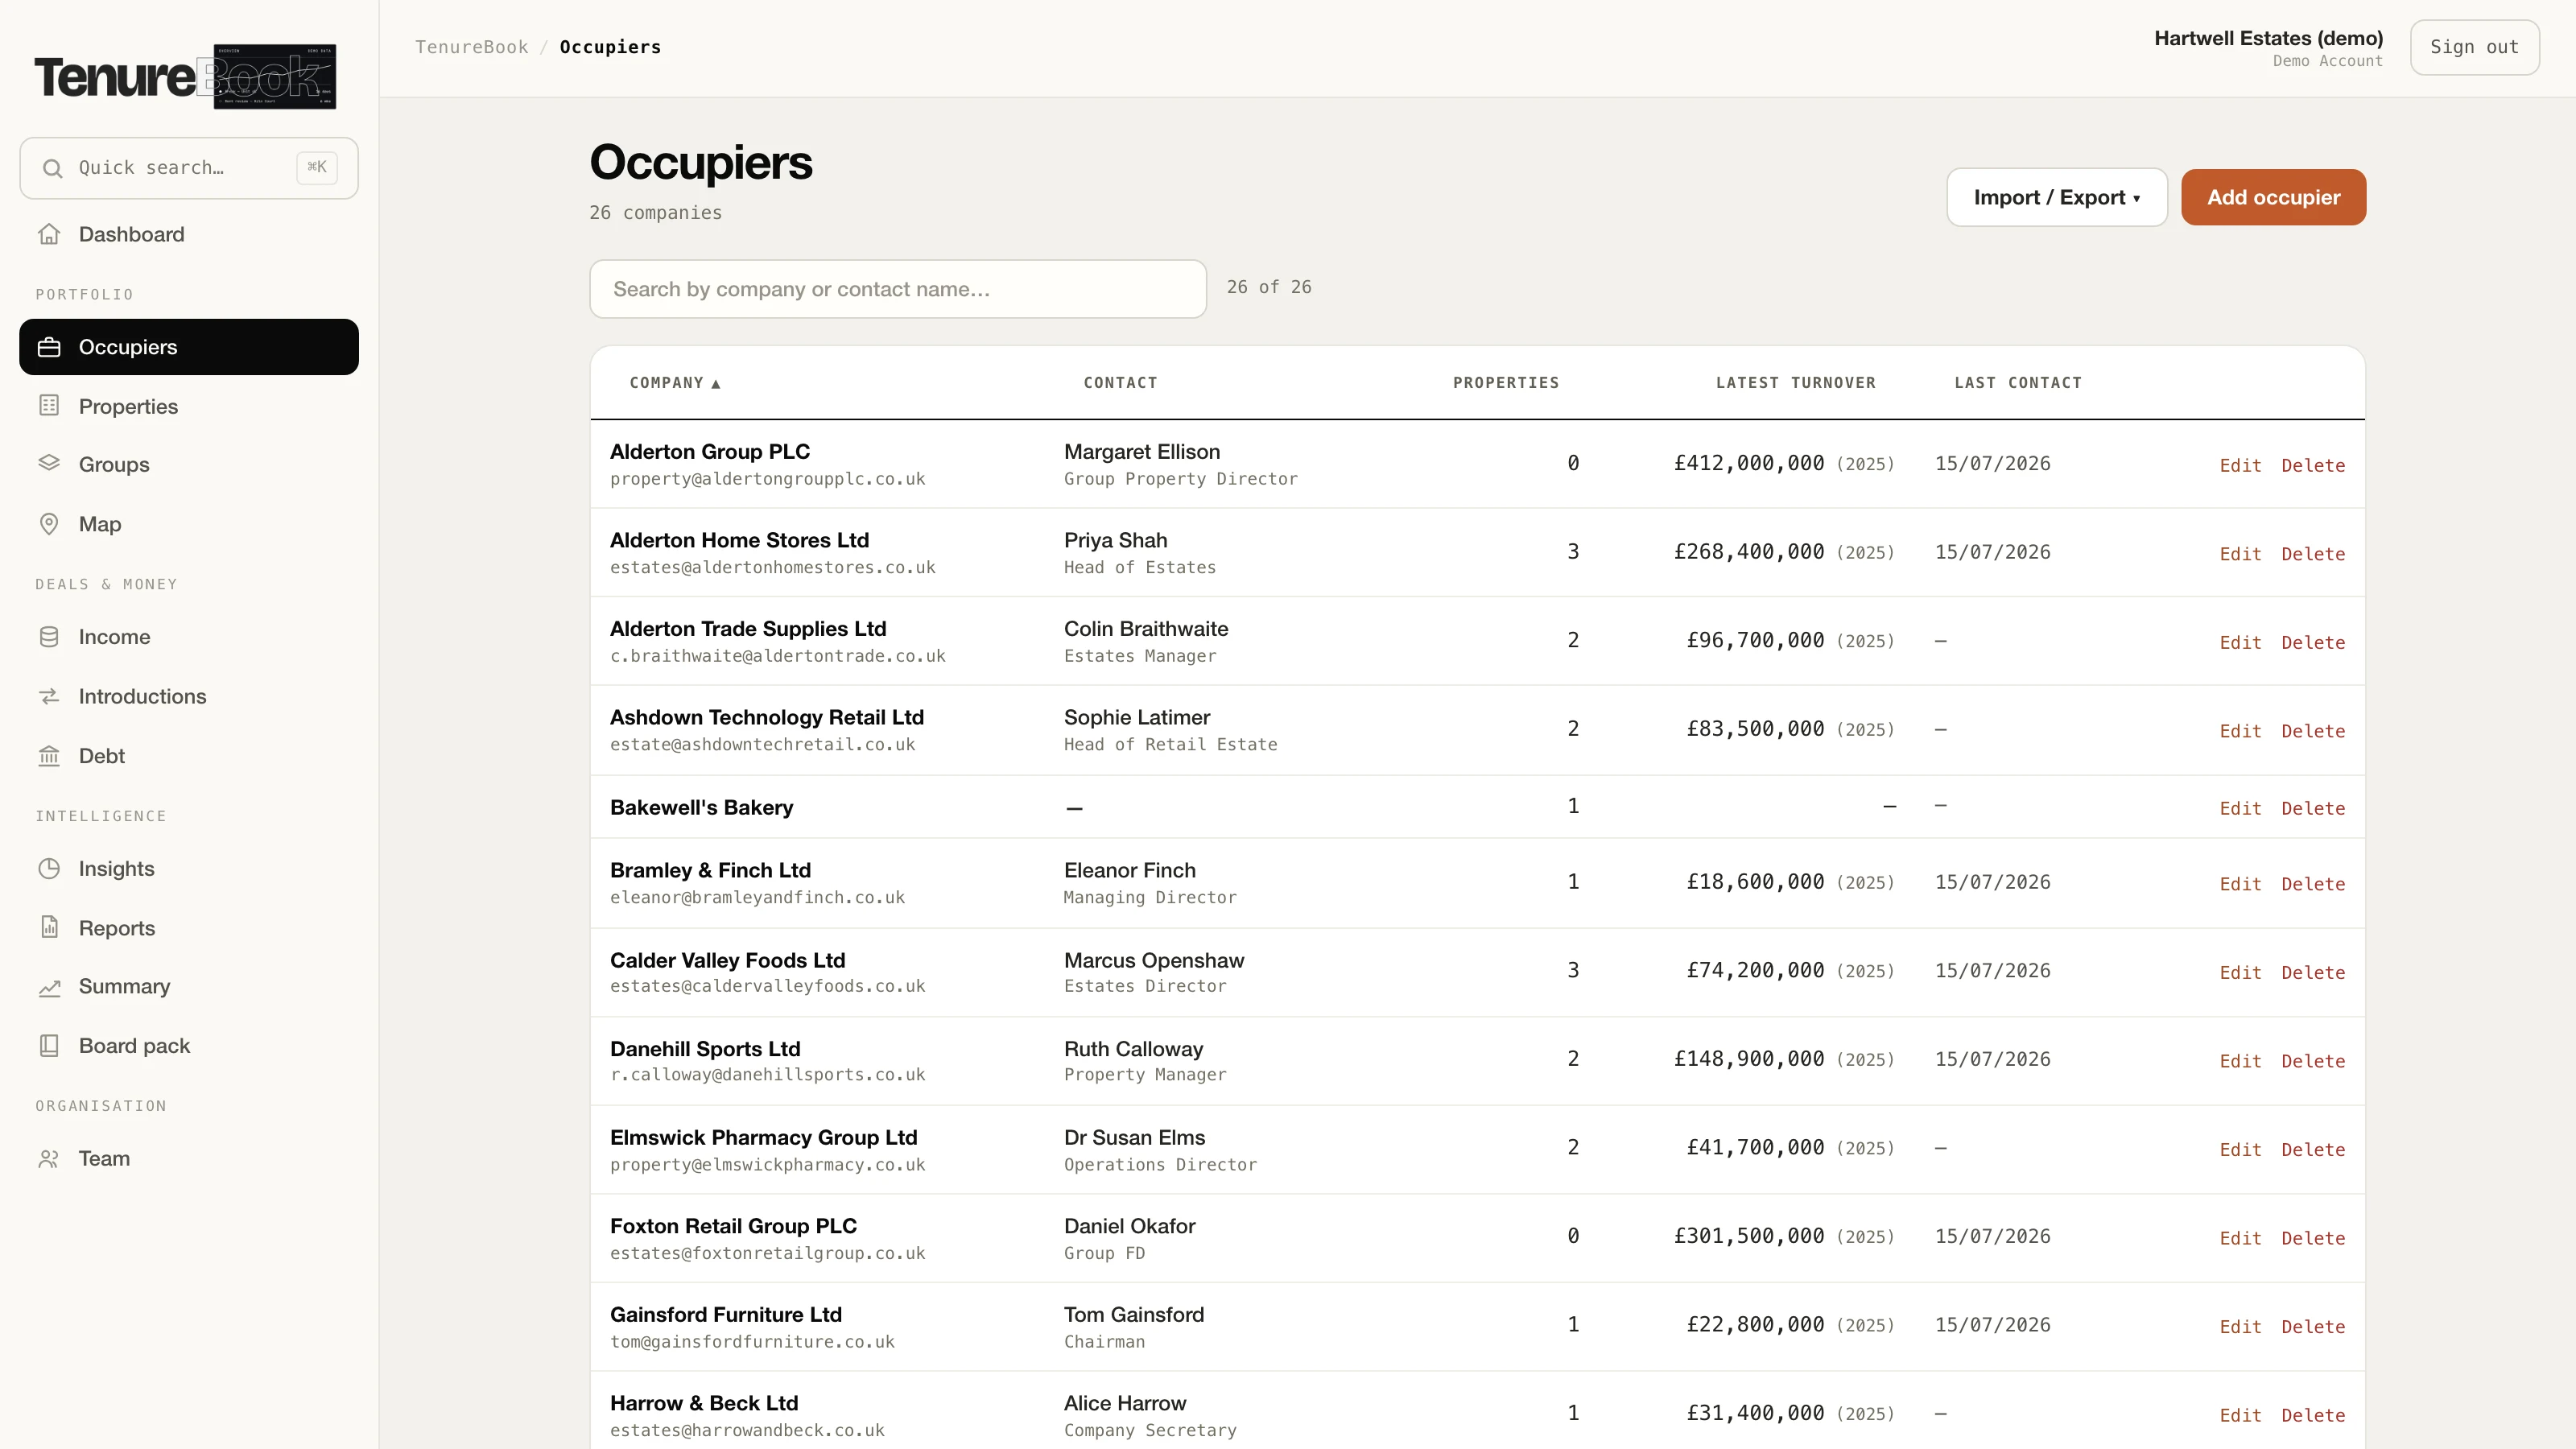
Task: Select Elmswick Pharmacy Group Ltd
Action: 764,1138
